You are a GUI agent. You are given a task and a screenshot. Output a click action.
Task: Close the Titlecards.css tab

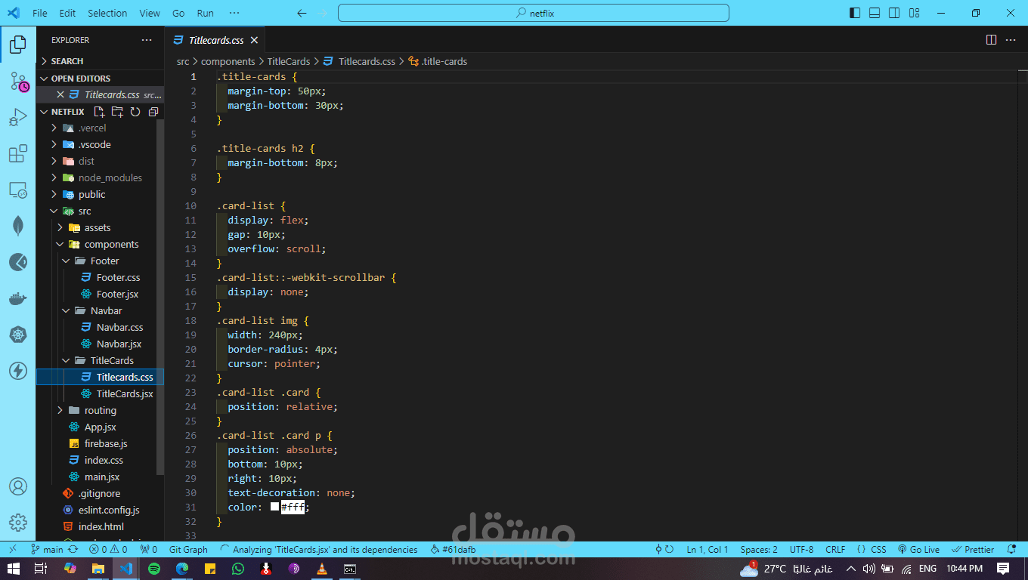tap(254, 40)
